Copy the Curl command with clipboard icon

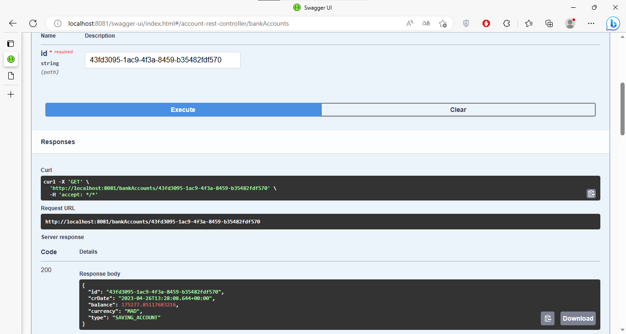pyautogui.click(x=591, y=194)
